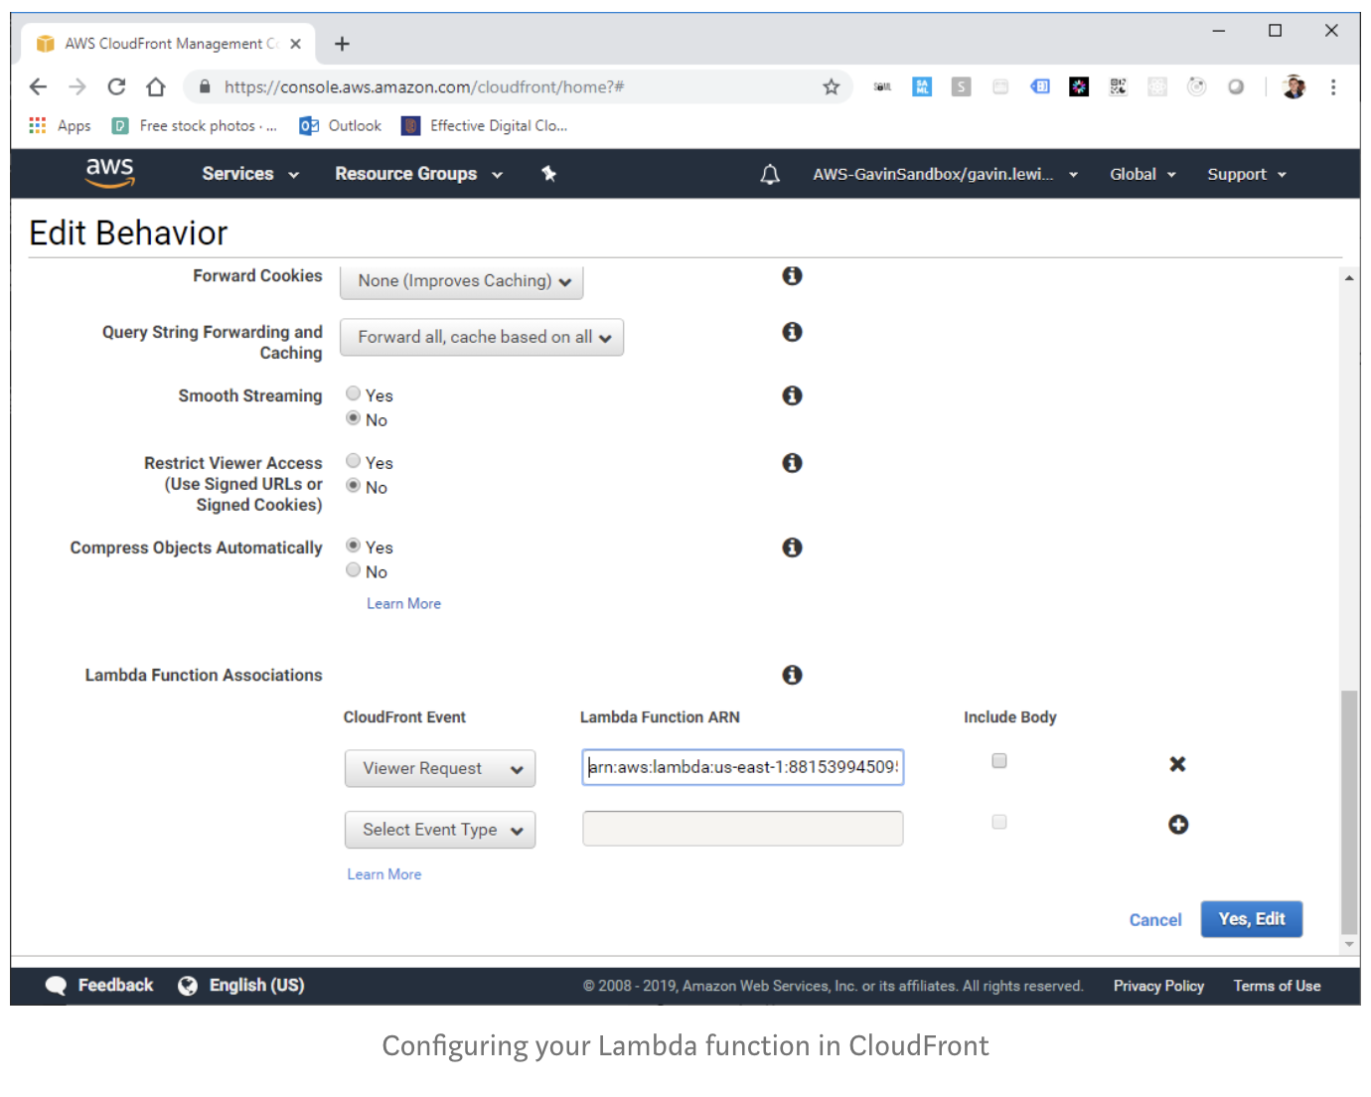Change language via English (US) globe
The height and width of the screenshot is (1097, 1371).
(188, 986)
